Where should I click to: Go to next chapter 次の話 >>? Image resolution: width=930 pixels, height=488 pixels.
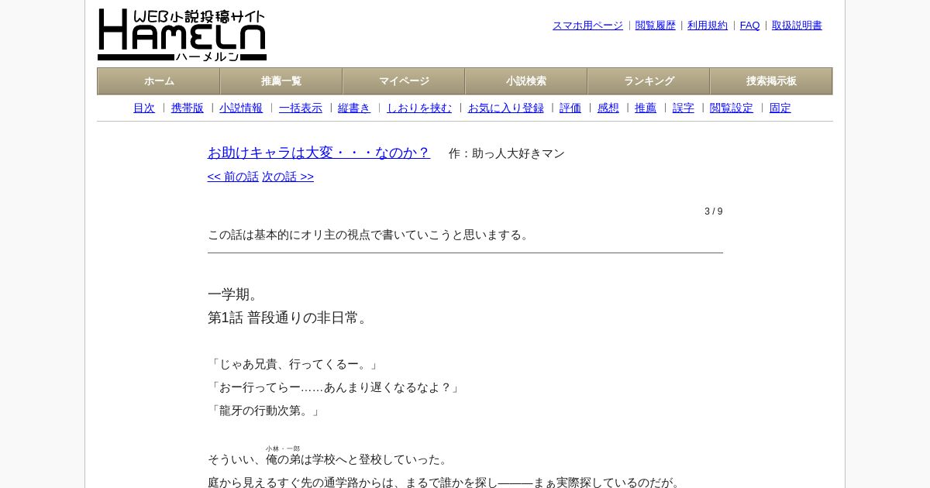coord(288,177)
